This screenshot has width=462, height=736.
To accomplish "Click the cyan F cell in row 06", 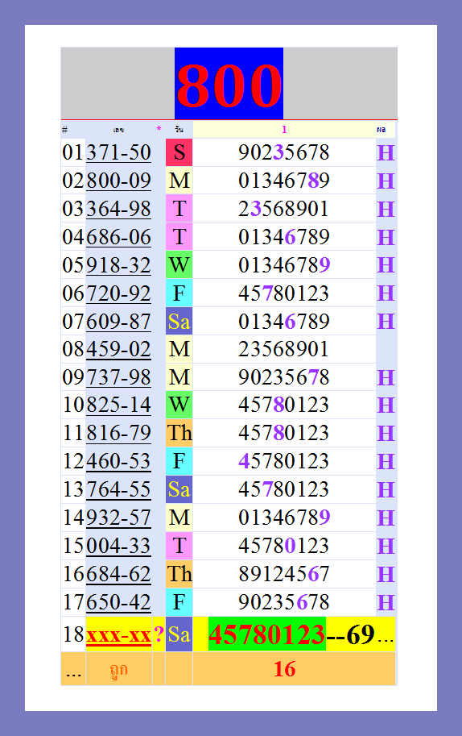I will pos(179,293).
